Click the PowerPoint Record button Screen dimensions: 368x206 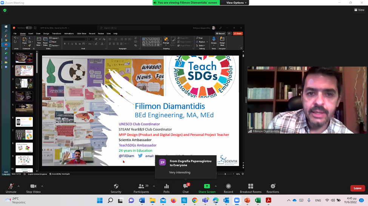(220, 33)
